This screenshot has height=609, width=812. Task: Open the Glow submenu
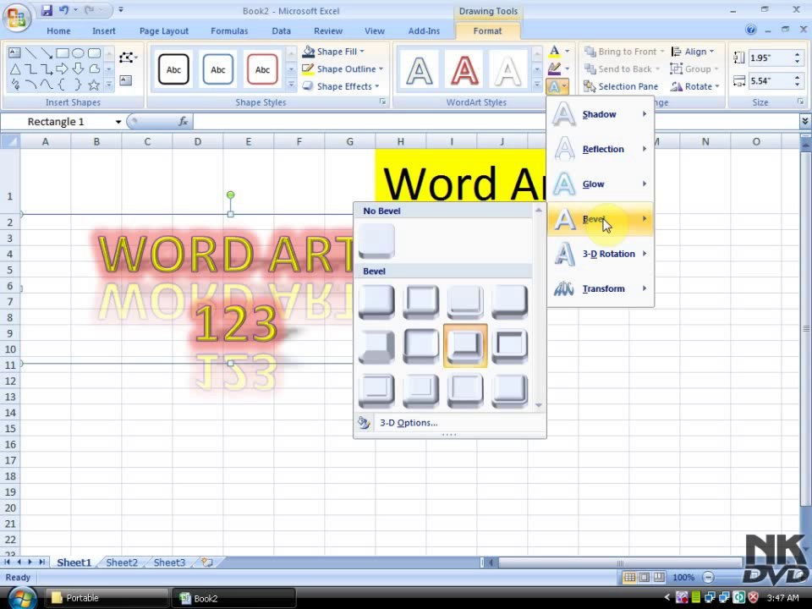[x=601, y=184]
